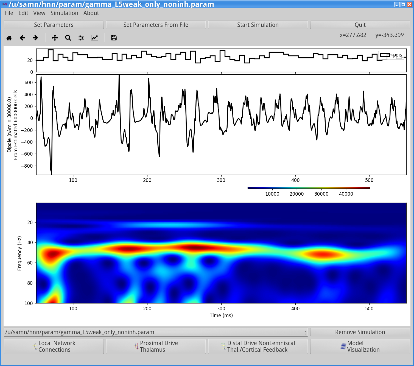Select the Zoom to rectangle tool

[68, 38]
